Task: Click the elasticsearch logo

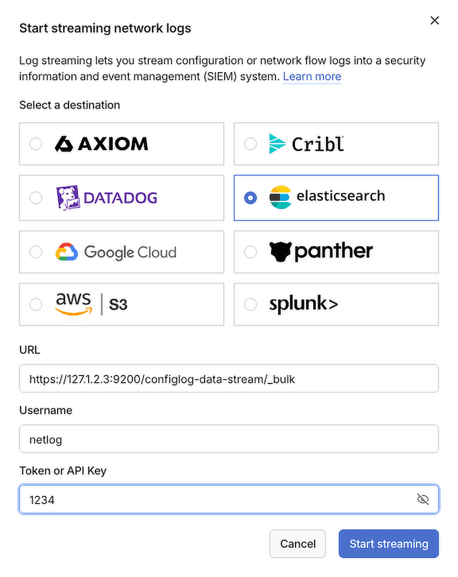Action: coord(330,198)
